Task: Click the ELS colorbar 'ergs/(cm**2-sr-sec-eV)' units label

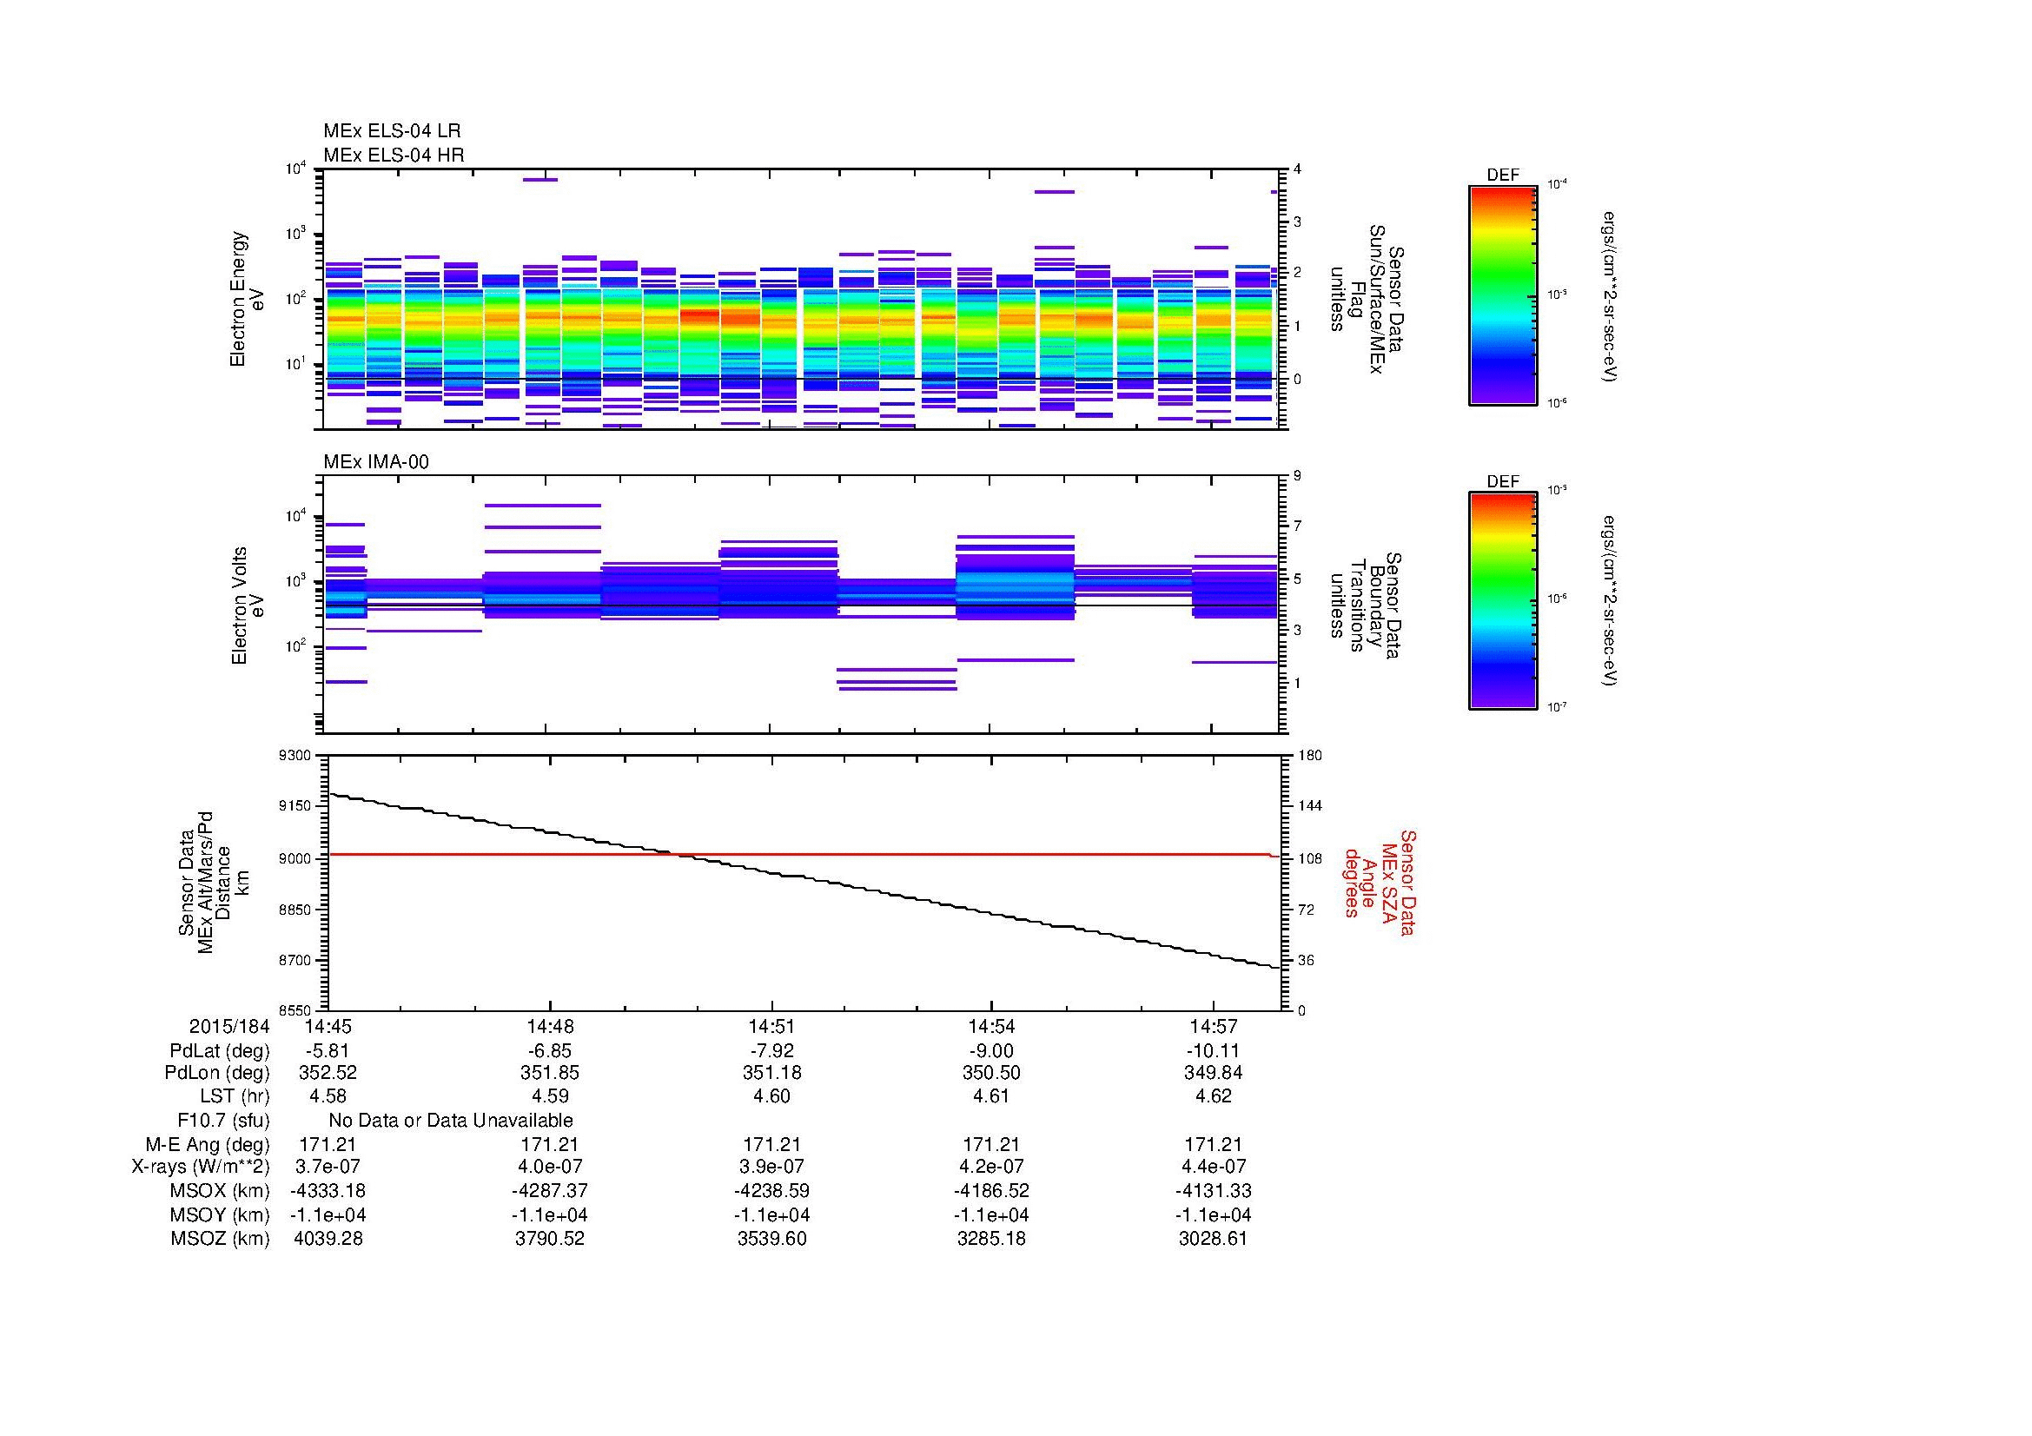Action: [1610, 295]
